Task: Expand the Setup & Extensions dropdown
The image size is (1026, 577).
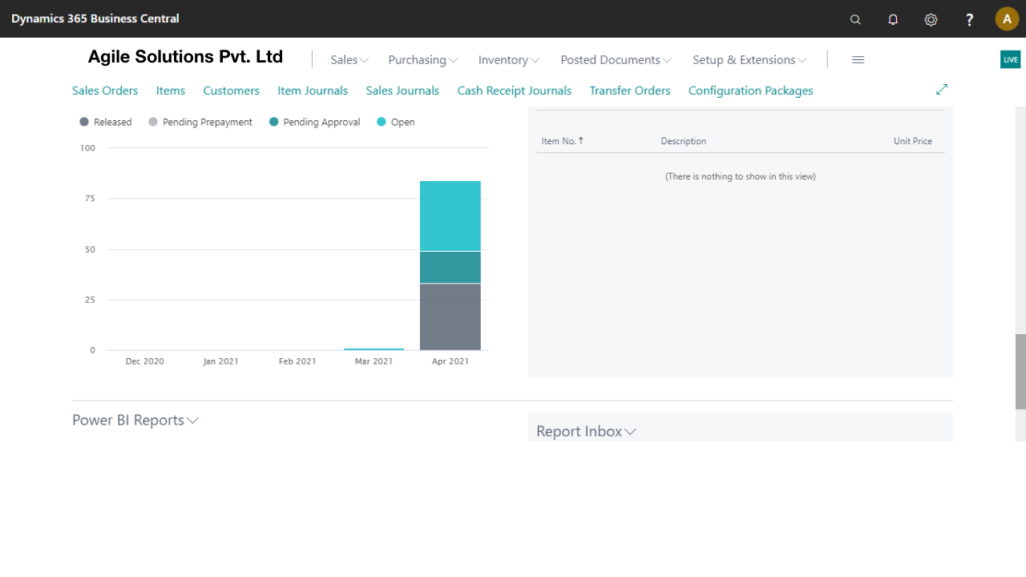Action: coord(750,60)
